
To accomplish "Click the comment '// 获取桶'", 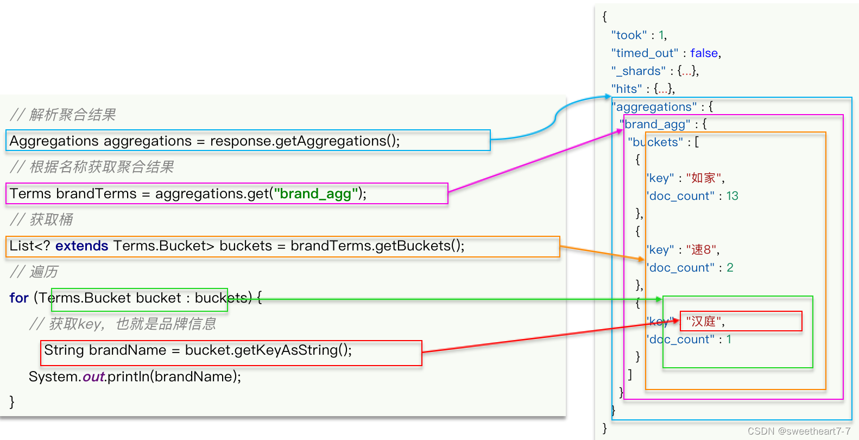I will coord(41,219).
